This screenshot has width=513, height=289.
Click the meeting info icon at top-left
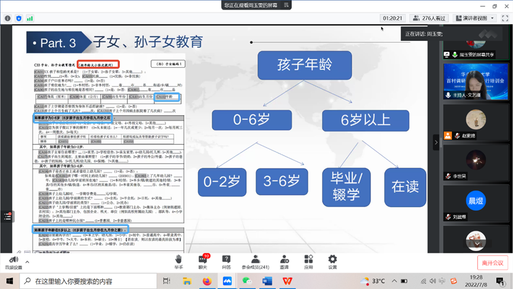pos(8,18)
